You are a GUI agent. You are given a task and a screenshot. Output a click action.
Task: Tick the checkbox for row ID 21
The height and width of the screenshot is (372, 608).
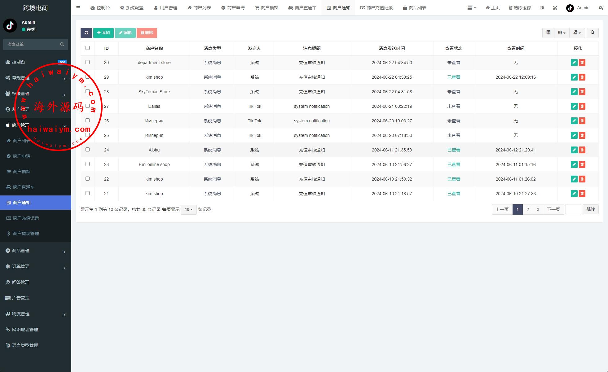click(87, 193)
